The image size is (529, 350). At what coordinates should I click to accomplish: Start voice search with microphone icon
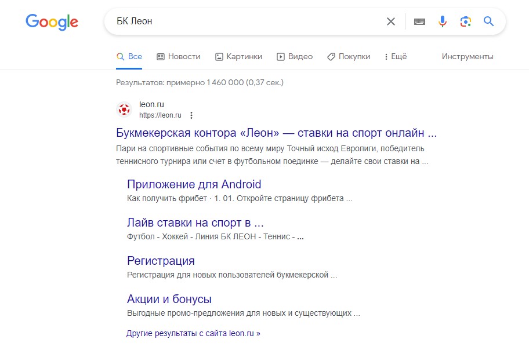click(443, 21)
